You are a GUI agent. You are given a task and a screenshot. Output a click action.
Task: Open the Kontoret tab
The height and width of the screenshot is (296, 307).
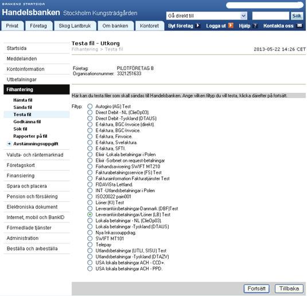pos(149,26)
